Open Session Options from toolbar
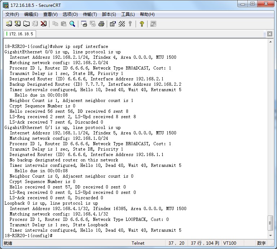The image size is (277, 249). point(113,24)
